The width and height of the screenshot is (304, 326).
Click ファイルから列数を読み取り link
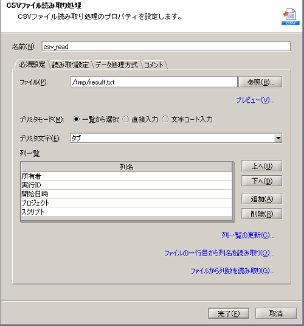click(x=232, y=271)
